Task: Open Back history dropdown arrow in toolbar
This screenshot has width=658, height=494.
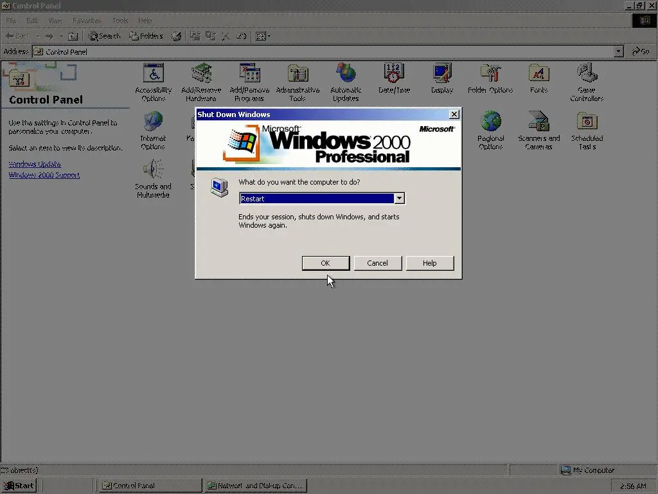Action: pos(37,36)
